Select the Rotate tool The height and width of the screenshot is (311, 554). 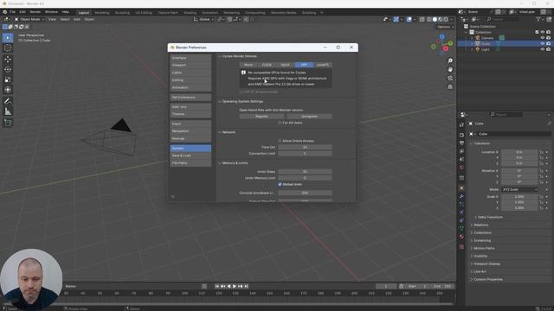click(x=8, y=69)
